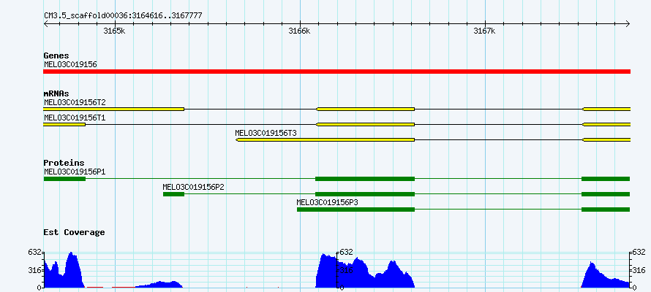Screen dimensions: 651x292
Task: Select first yellow exon of MEL03C019156T2
Action: 114,109
